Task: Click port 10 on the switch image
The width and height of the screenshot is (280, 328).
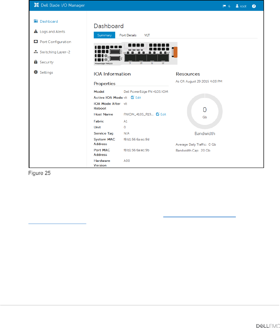Action: pyautogui.click(x=141, y=58)
